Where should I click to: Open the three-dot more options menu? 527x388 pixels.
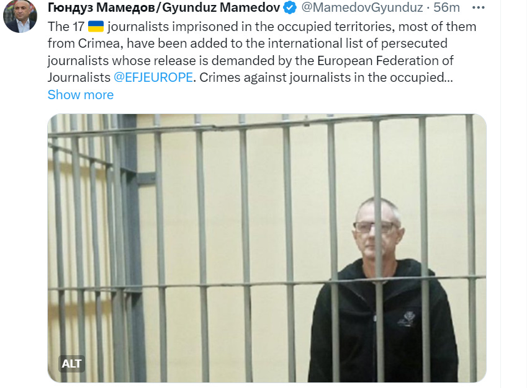click(478, 7)
